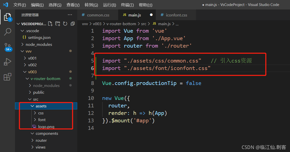Expand node_modules inside v-router-bottom

tap(30, 85)
